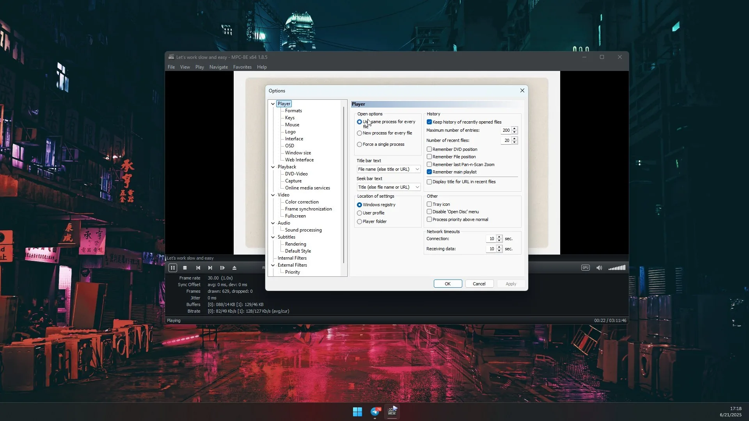Pause playback with the pause button
Screen dimensions: 749x421
point(172,268)
